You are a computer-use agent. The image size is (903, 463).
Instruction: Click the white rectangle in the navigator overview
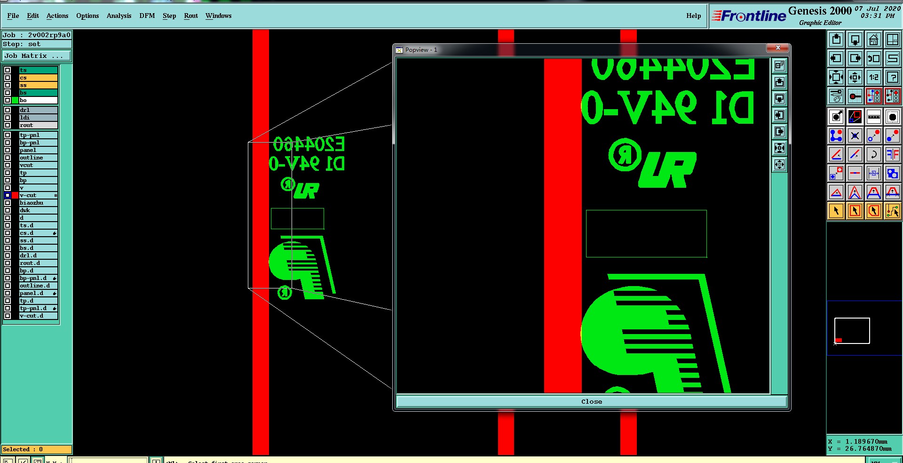tap(852, 331)
